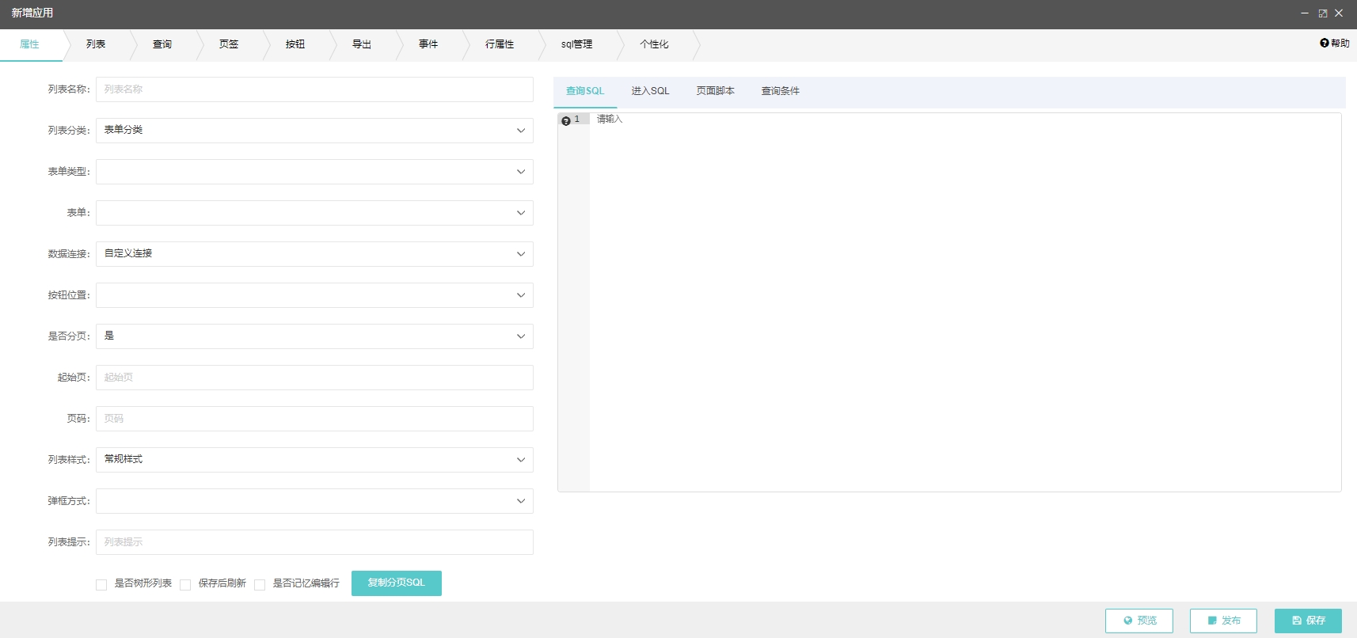Viewport: 1357px width, 638px height.
Task: Focus the 列表名称 input field
Action: tap(314, 89)
